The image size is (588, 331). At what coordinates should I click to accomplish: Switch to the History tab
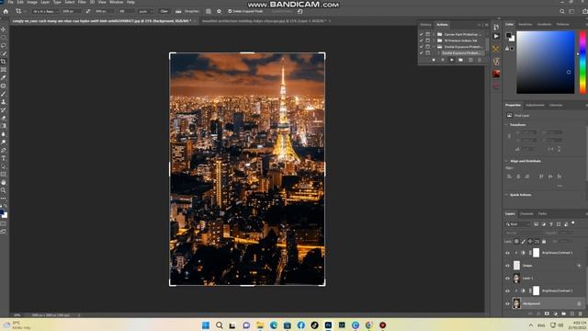coord(425,25)
